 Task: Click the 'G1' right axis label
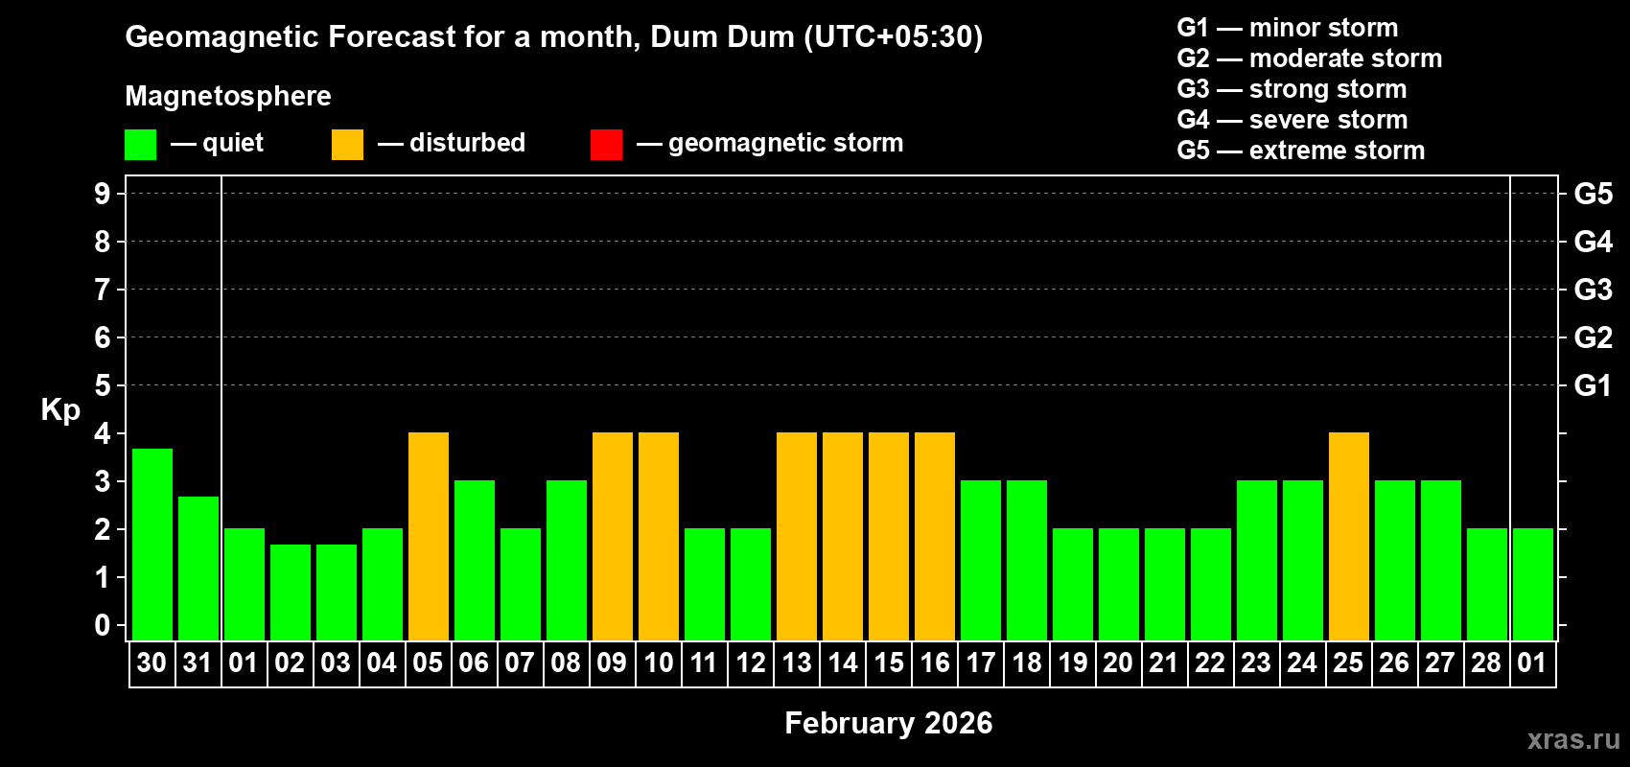[x=1594, y=385]
